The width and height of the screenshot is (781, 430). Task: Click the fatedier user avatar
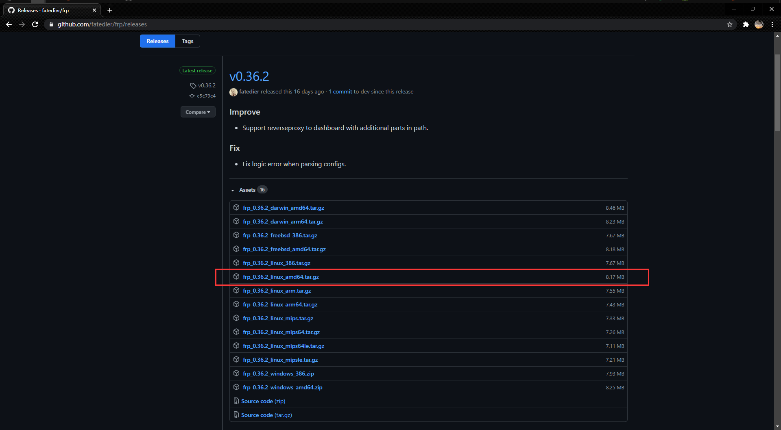pyautogui.click(x=233, y=92)
